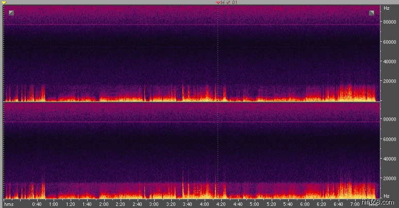
Task: Click 20000 on lower channel frequency ruler
Action: pos(388,178)
